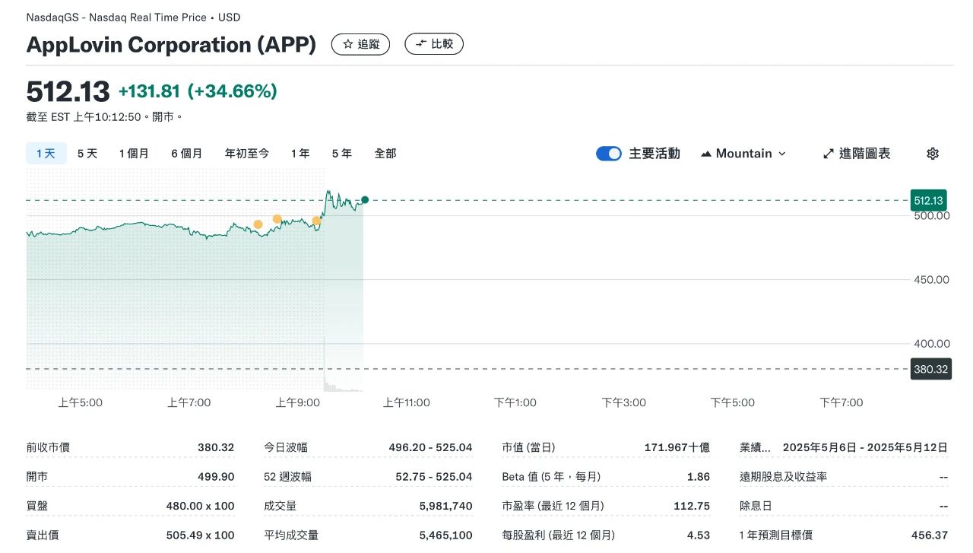
Task: Select the 年初至今 year-to-date tab
Action: click(x=246, y=154)
